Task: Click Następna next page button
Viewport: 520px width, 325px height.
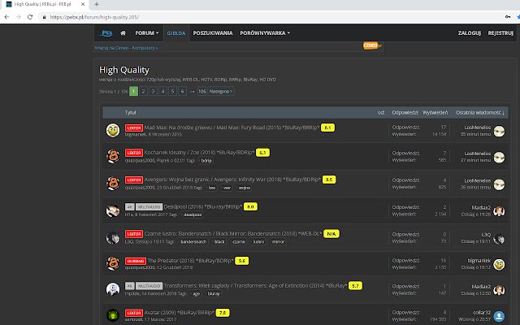Action: click(221, 91)
